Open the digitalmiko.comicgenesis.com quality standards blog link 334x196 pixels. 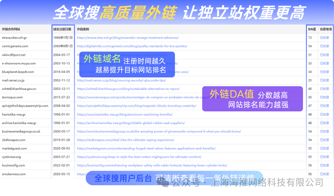[131, 46]
